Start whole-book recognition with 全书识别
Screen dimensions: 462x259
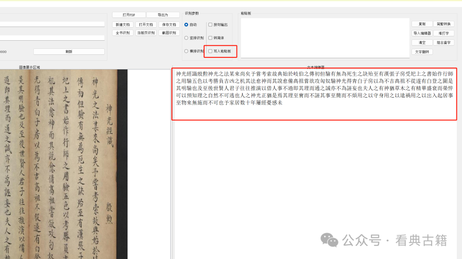coord(123,33)
